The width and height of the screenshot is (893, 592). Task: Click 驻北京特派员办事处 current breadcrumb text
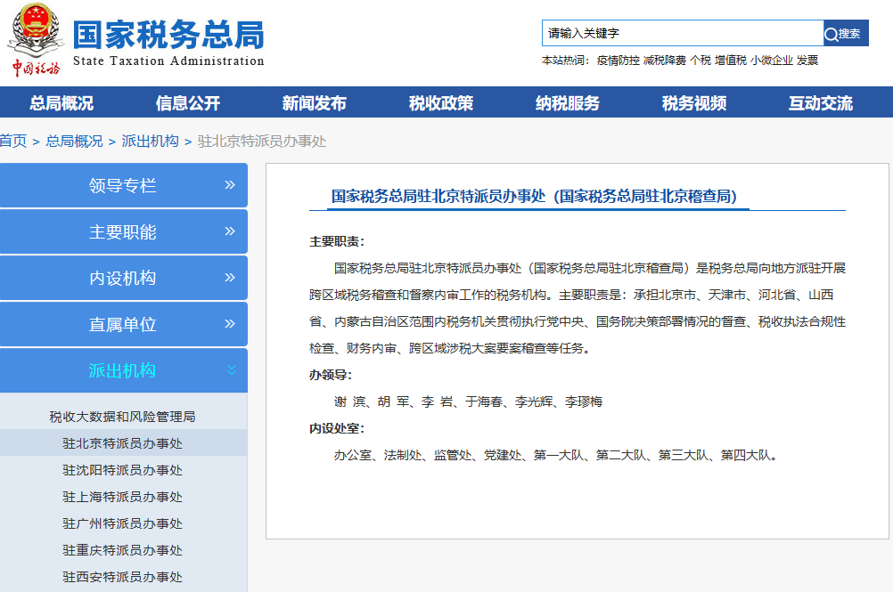pyautogui.click(x=262, y=141)
